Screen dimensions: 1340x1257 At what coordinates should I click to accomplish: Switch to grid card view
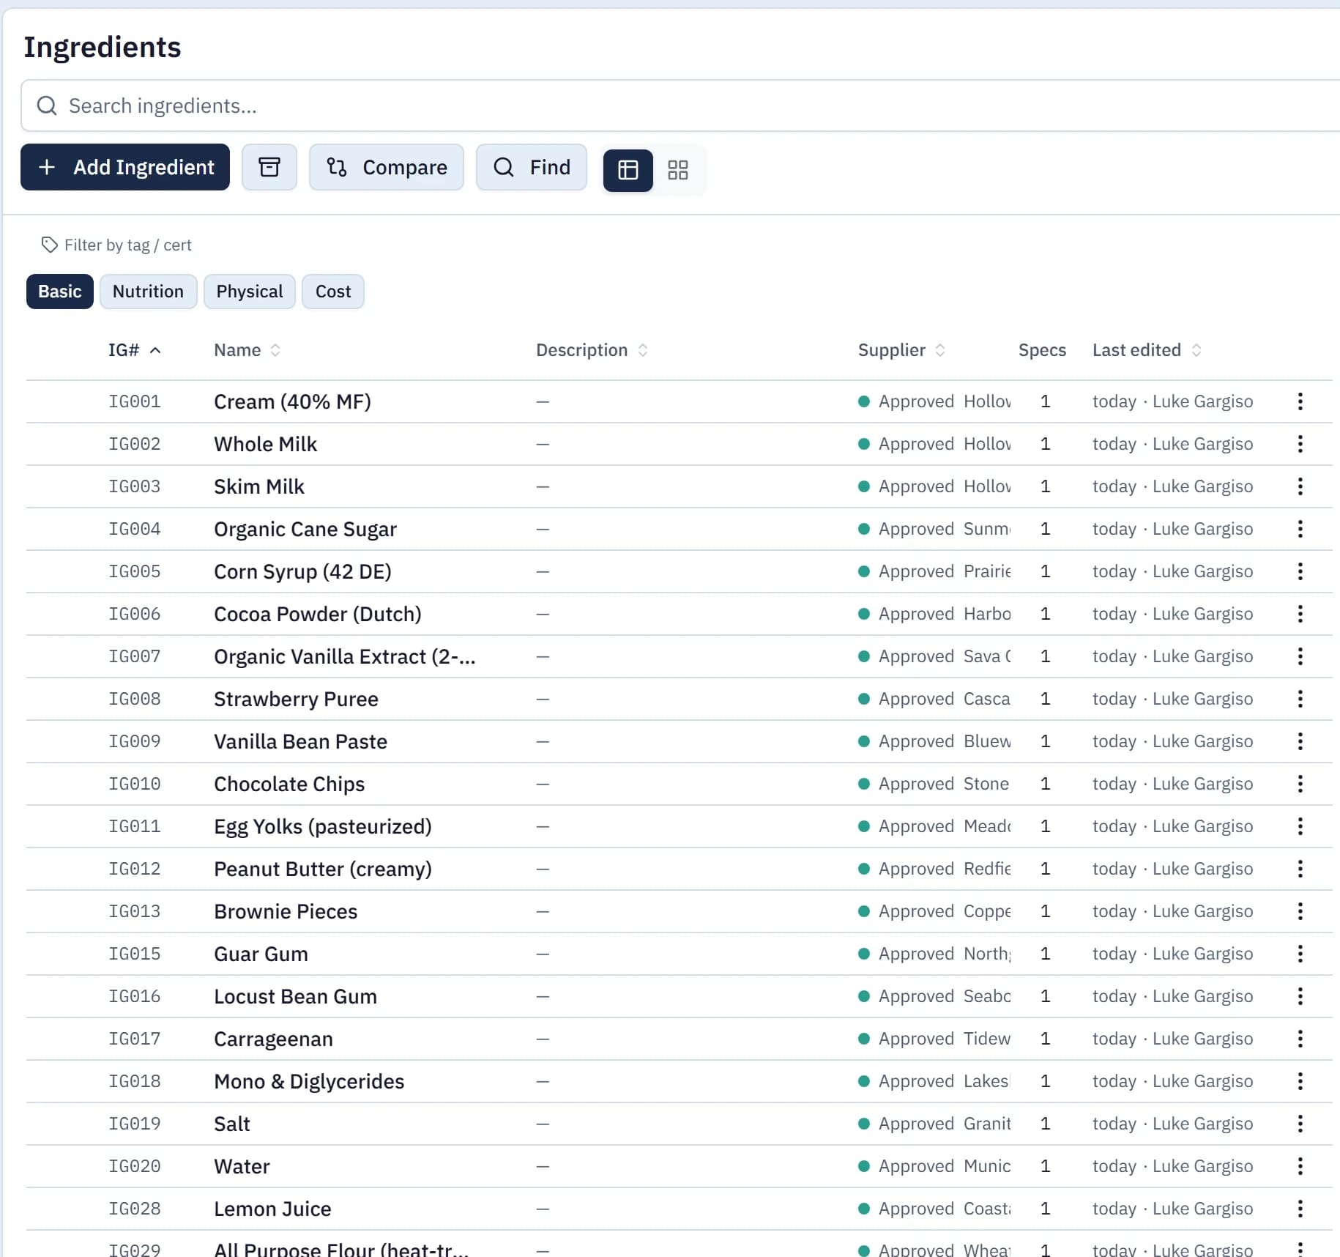coord(678,170)
